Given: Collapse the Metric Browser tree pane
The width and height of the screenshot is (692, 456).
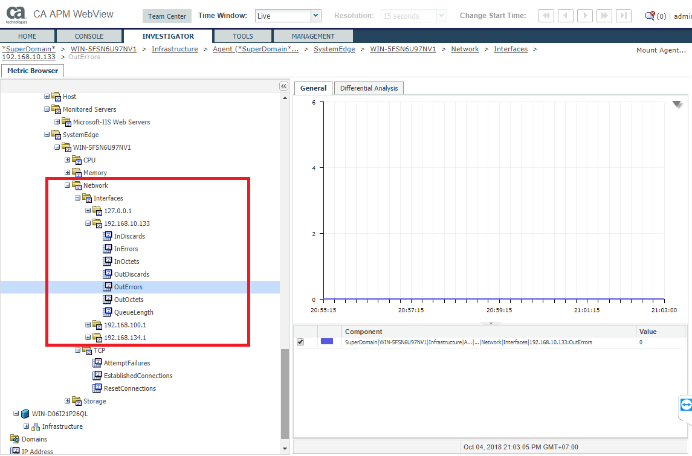Looking at the screenshot, I should click(284, 86).
